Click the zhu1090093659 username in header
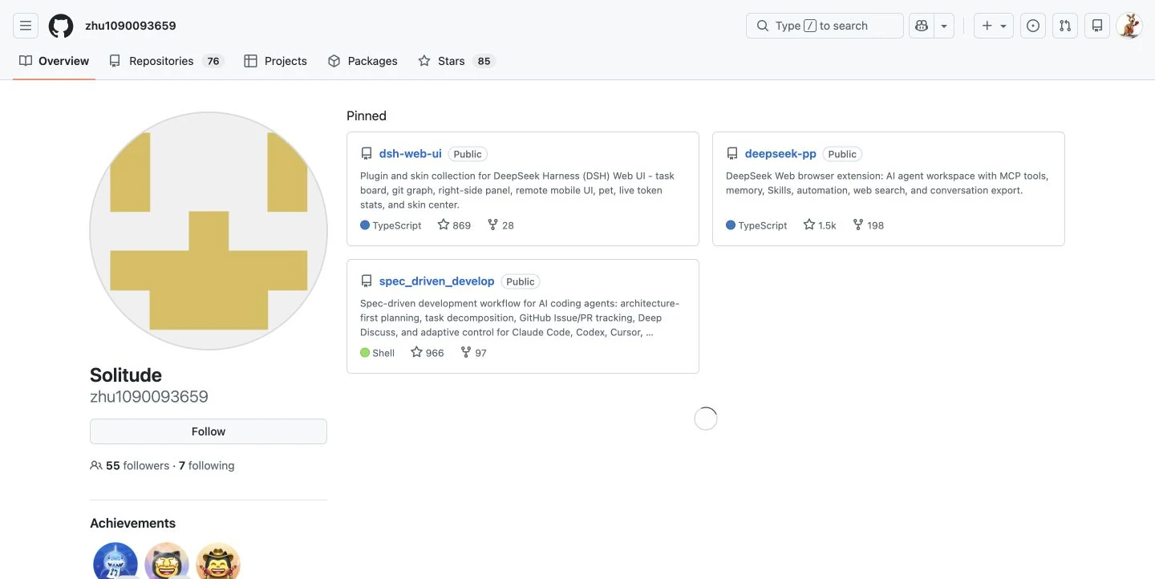Viewport: 1155px width, 579px height. (x=131, y=26)
